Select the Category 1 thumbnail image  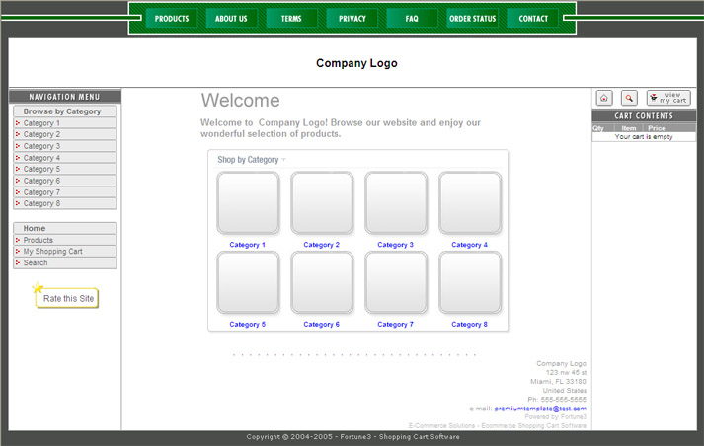click(248, 203)
